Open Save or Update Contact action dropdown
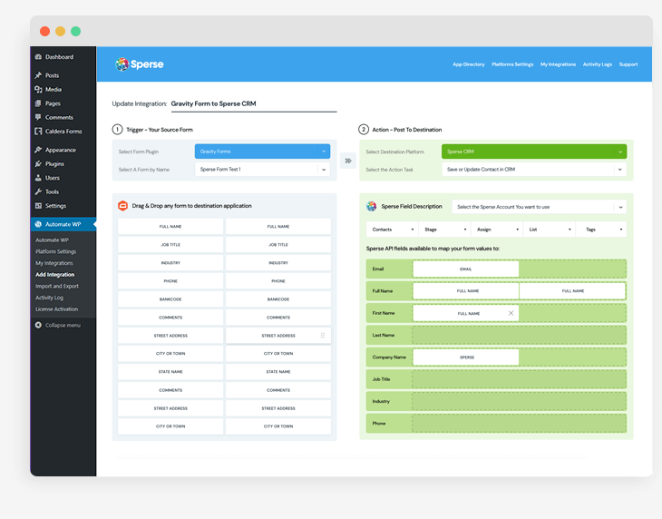Screen dimensions: 662x519 point(534,170)
